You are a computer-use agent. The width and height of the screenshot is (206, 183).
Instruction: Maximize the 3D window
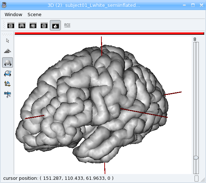[193, 5]
